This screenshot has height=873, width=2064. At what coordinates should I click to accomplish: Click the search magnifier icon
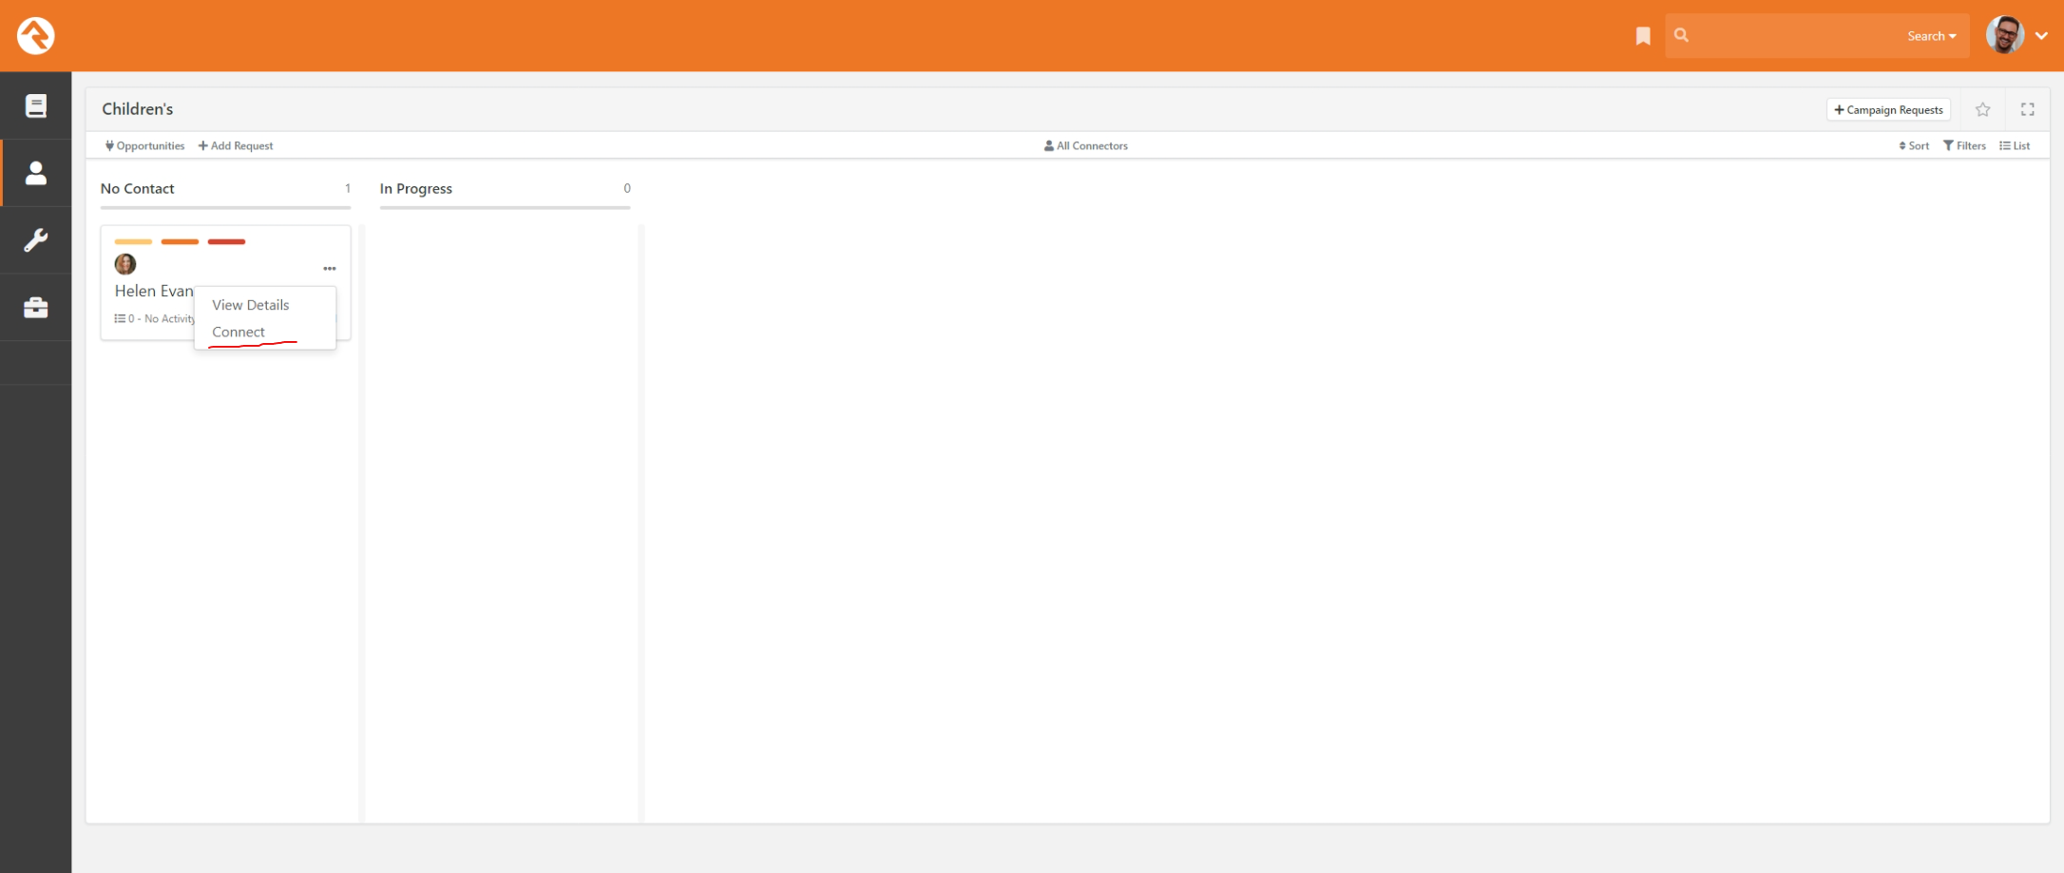[1681, 35]
